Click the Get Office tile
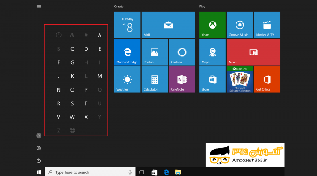The width and height of the screenshot is (317, 176). click(267, 80)
